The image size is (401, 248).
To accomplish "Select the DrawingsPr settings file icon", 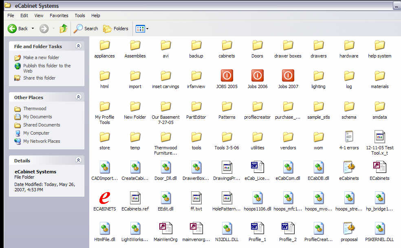I will pos(227,167).
